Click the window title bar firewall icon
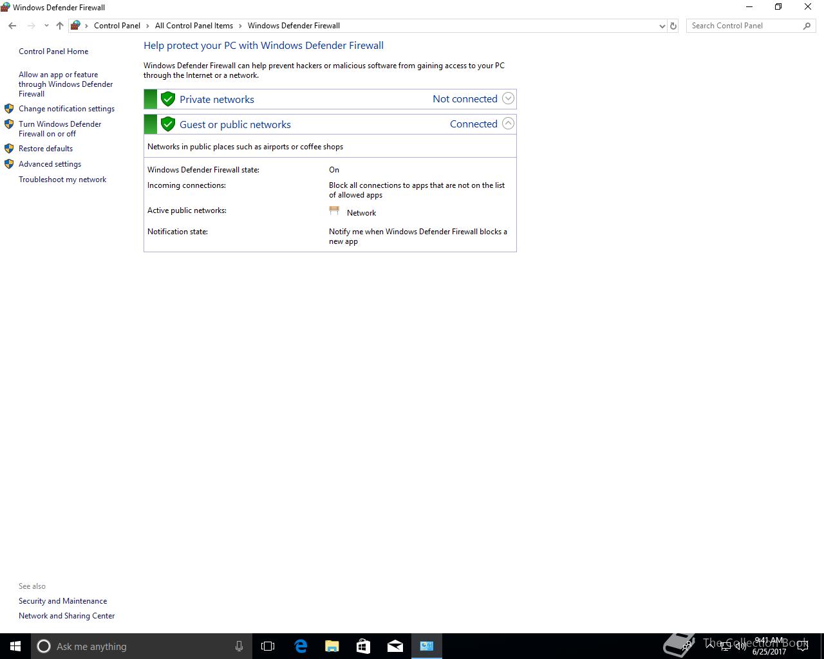This screenshot has width=824, height=659. 5,7
